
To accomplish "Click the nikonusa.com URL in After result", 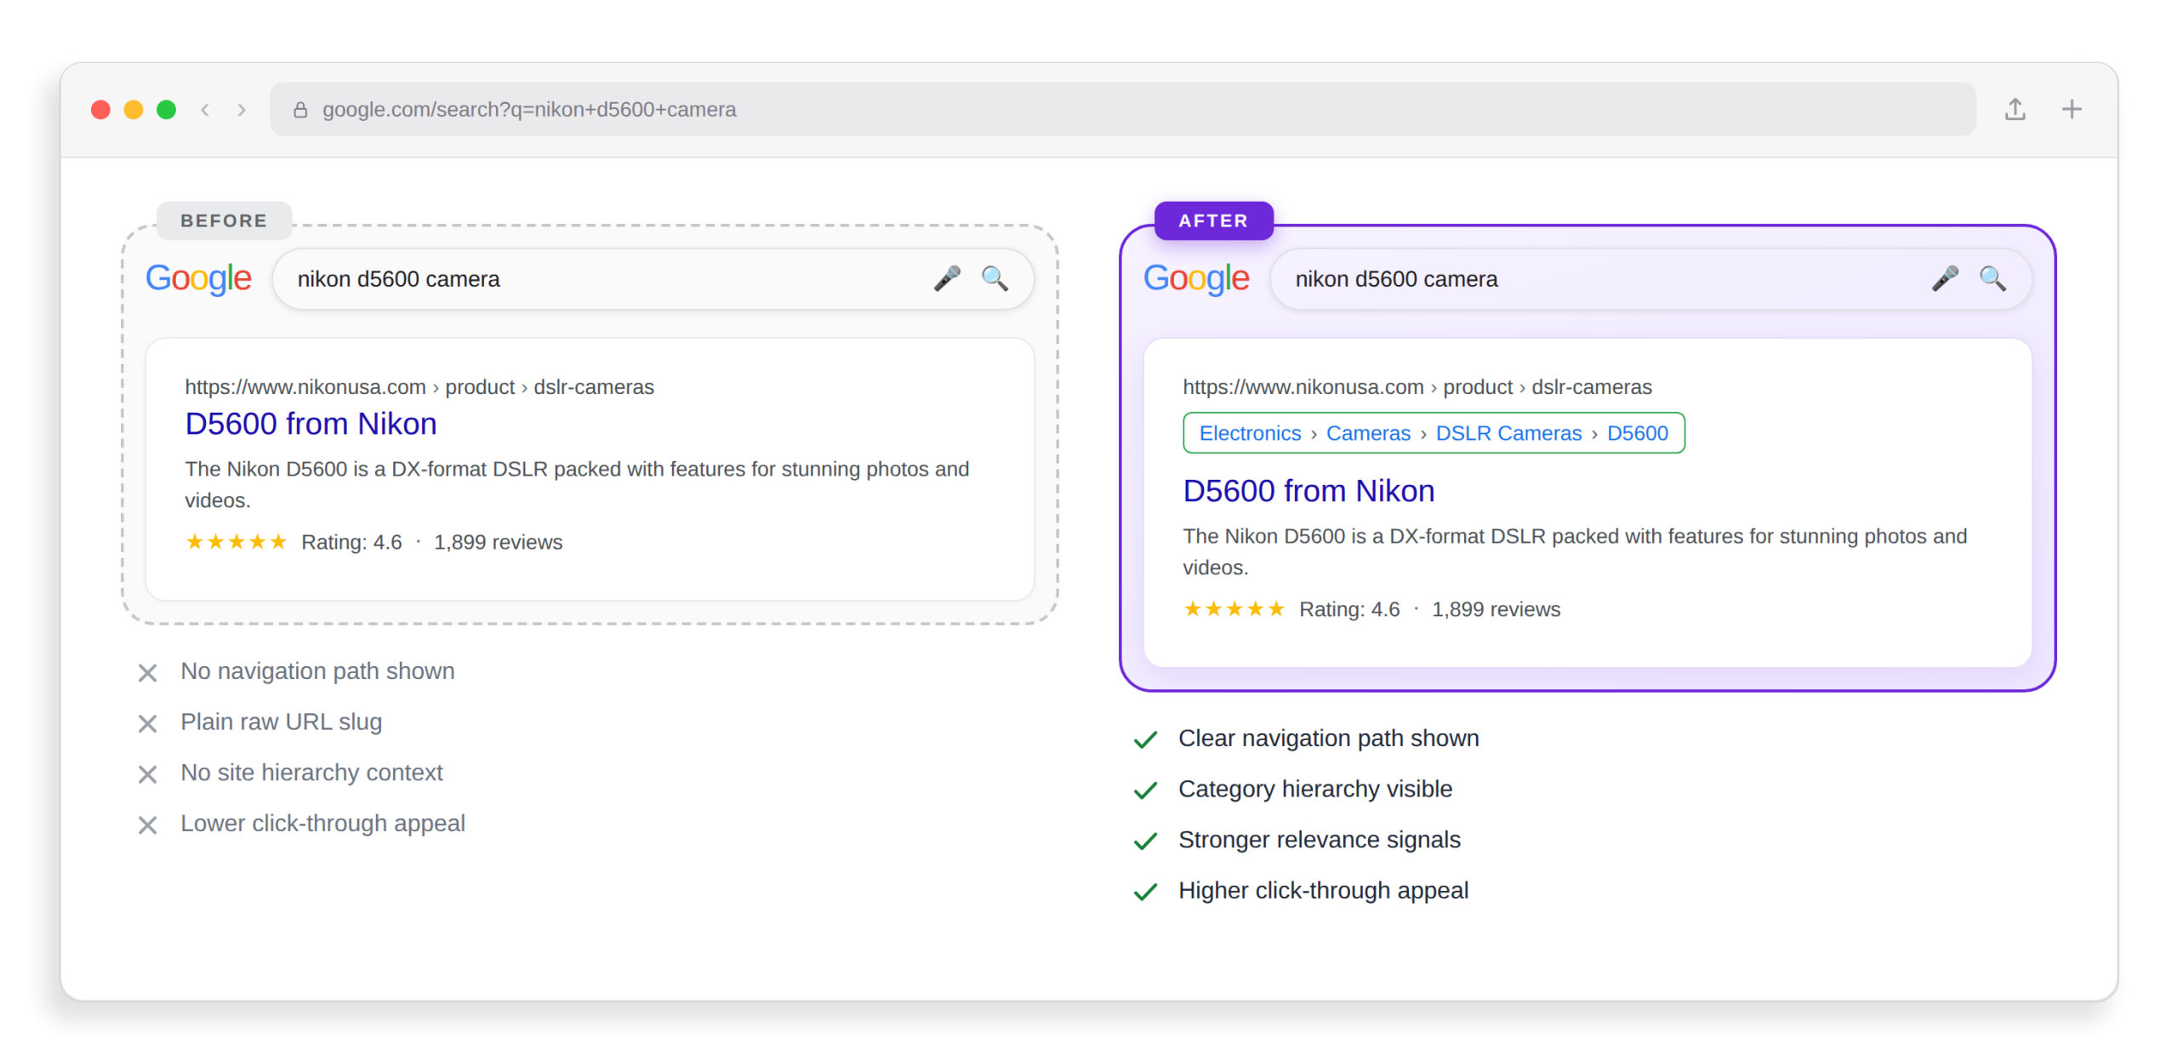I will (x=1417, y=387).
